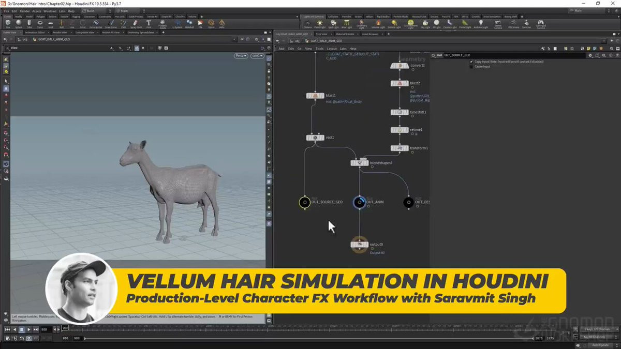Add a Camera from the shelf
This screenshot has width=621, height=349.
[307, 24]
